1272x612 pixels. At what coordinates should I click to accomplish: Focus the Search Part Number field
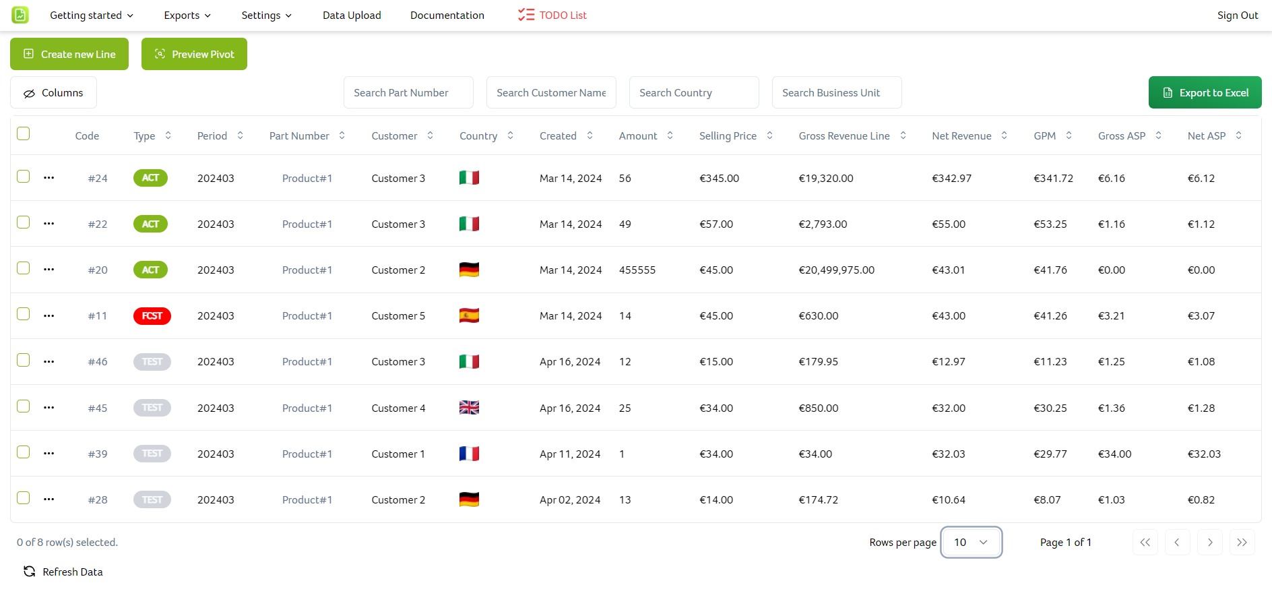point(408,93)
